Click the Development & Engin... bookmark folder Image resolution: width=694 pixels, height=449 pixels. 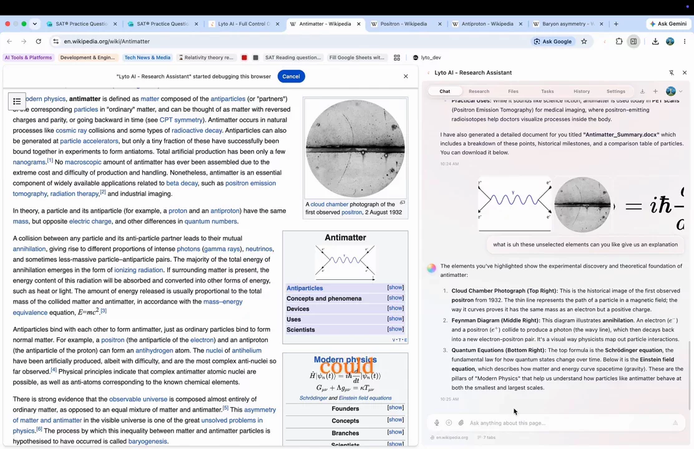tap(87, 57)
